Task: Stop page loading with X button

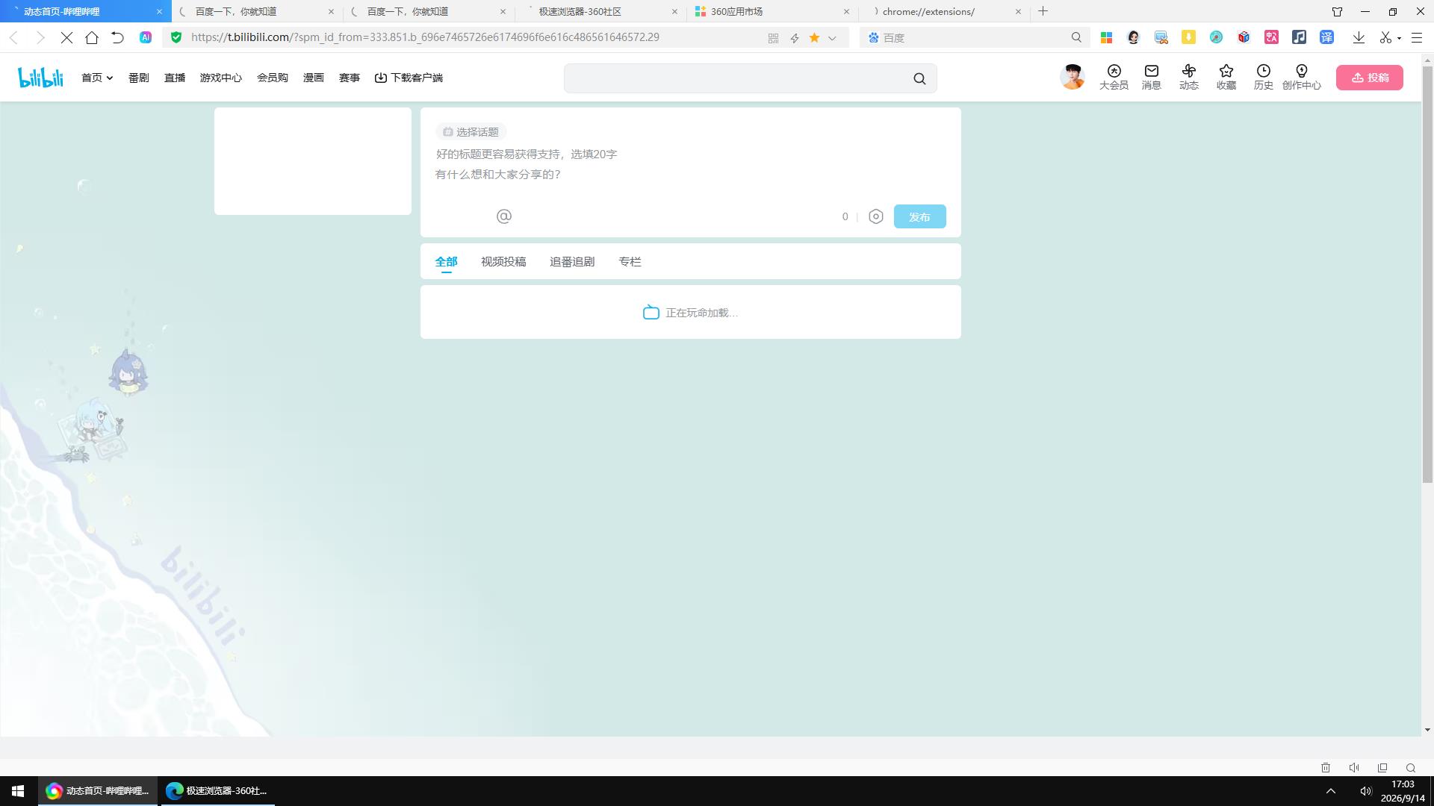Action: point(66,37)
